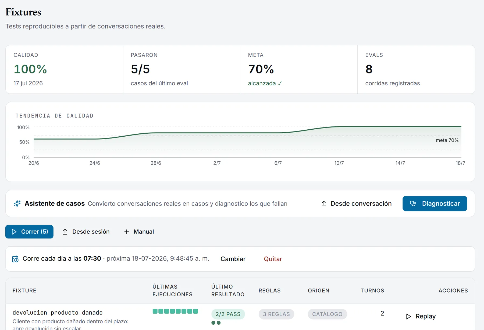Screen dimensions: 484x330
Task: Replay the devolucion_producto_danado fixture
Action: (421, 316)
